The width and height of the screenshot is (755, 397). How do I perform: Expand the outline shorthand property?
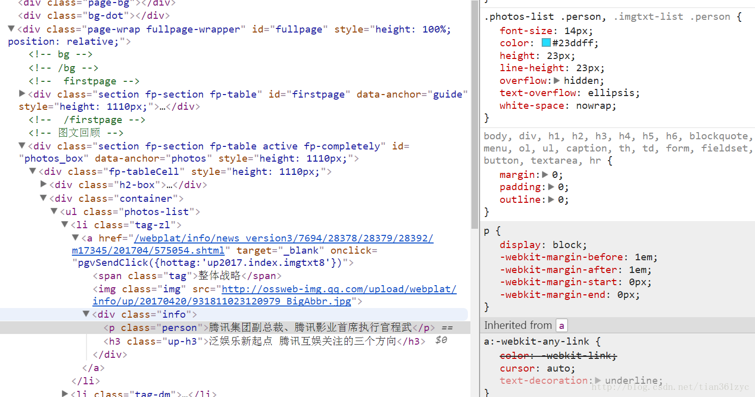pos(551,199)
